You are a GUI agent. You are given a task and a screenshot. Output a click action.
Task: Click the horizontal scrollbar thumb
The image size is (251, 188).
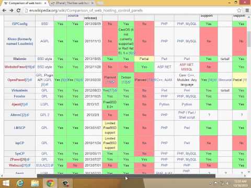[x=126, y=176]
